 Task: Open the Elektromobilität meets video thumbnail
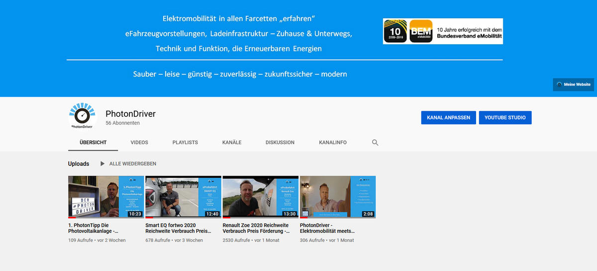coord(338,197)
